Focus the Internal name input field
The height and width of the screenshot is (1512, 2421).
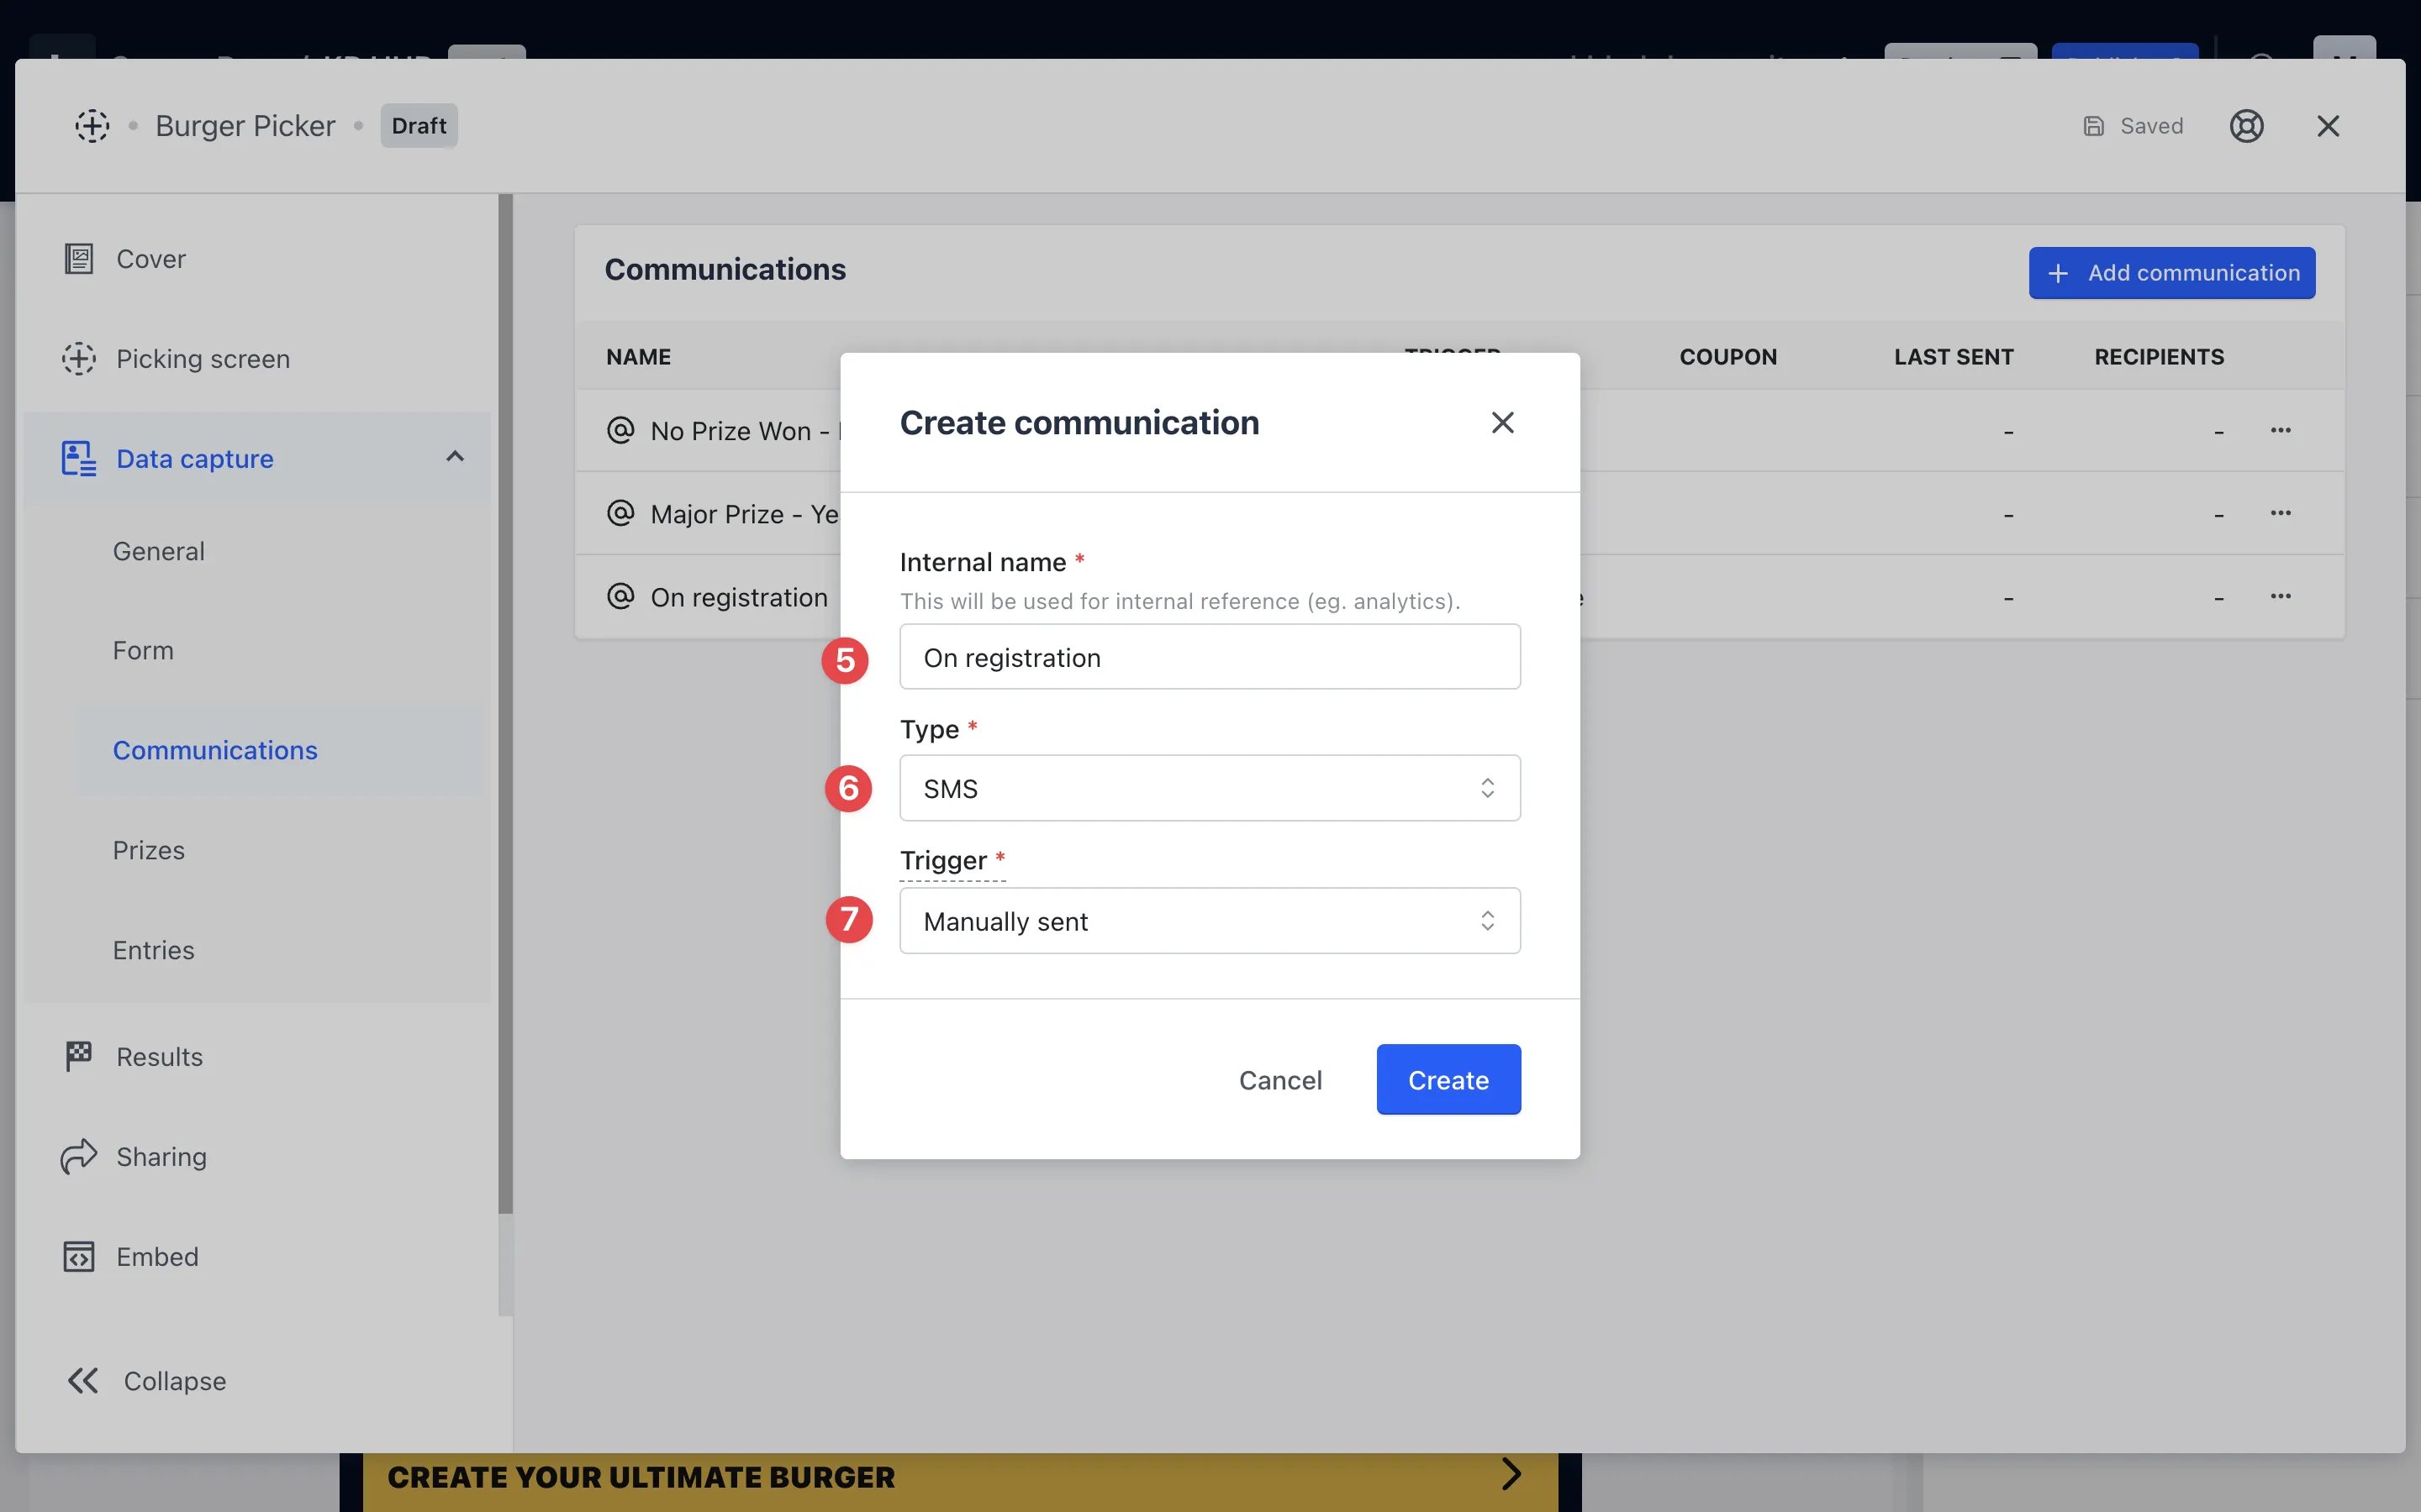1210,657
